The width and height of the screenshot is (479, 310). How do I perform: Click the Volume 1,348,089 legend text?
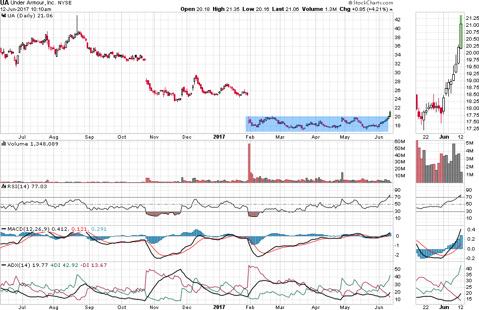pos(33,144)
